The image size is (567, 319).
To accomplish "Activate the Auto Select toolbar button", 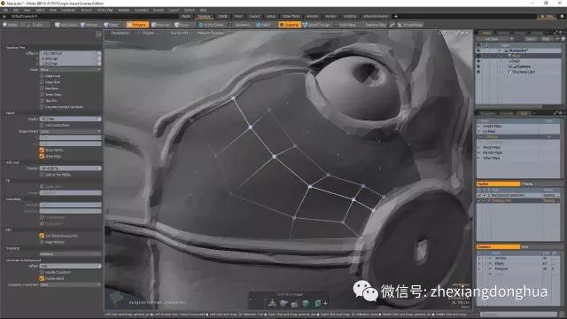I will click(x=66, y=25).
